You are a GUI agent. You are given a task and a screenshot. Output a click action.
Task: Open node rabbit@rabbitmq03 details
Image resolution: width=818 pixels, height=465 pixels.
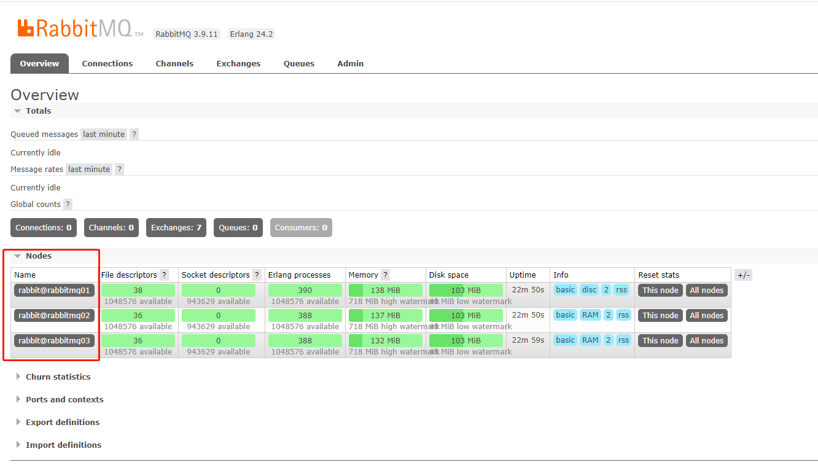55,341
